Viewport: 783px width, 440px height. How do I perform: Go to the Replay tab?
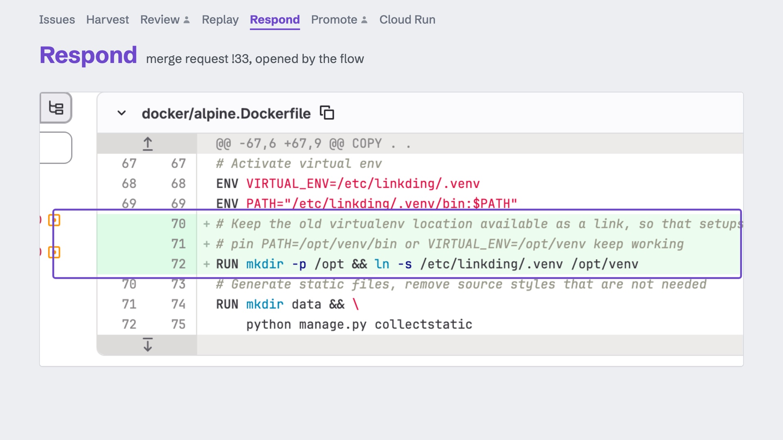pyautogui.click(x=220, y=20)
